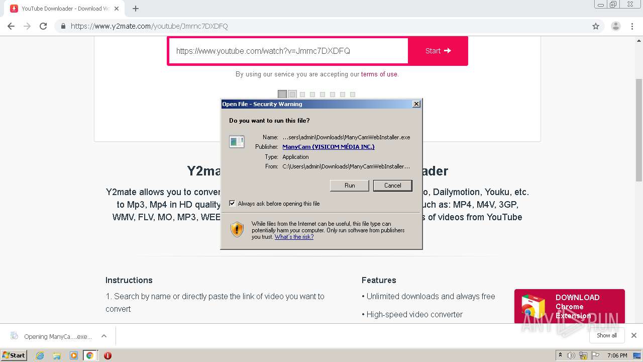Show hidden system tray icons
Screen dimensions: 643x362
point(560,355)
